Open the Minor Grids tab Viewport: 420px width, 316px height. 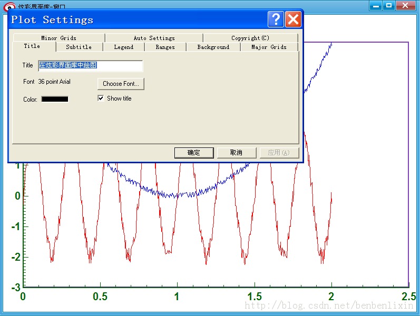point(58,38)
